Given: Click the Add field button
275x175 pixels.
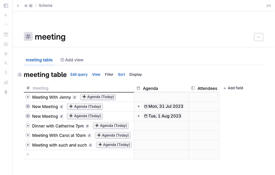Looking at the screenshot, I should 233,88.
